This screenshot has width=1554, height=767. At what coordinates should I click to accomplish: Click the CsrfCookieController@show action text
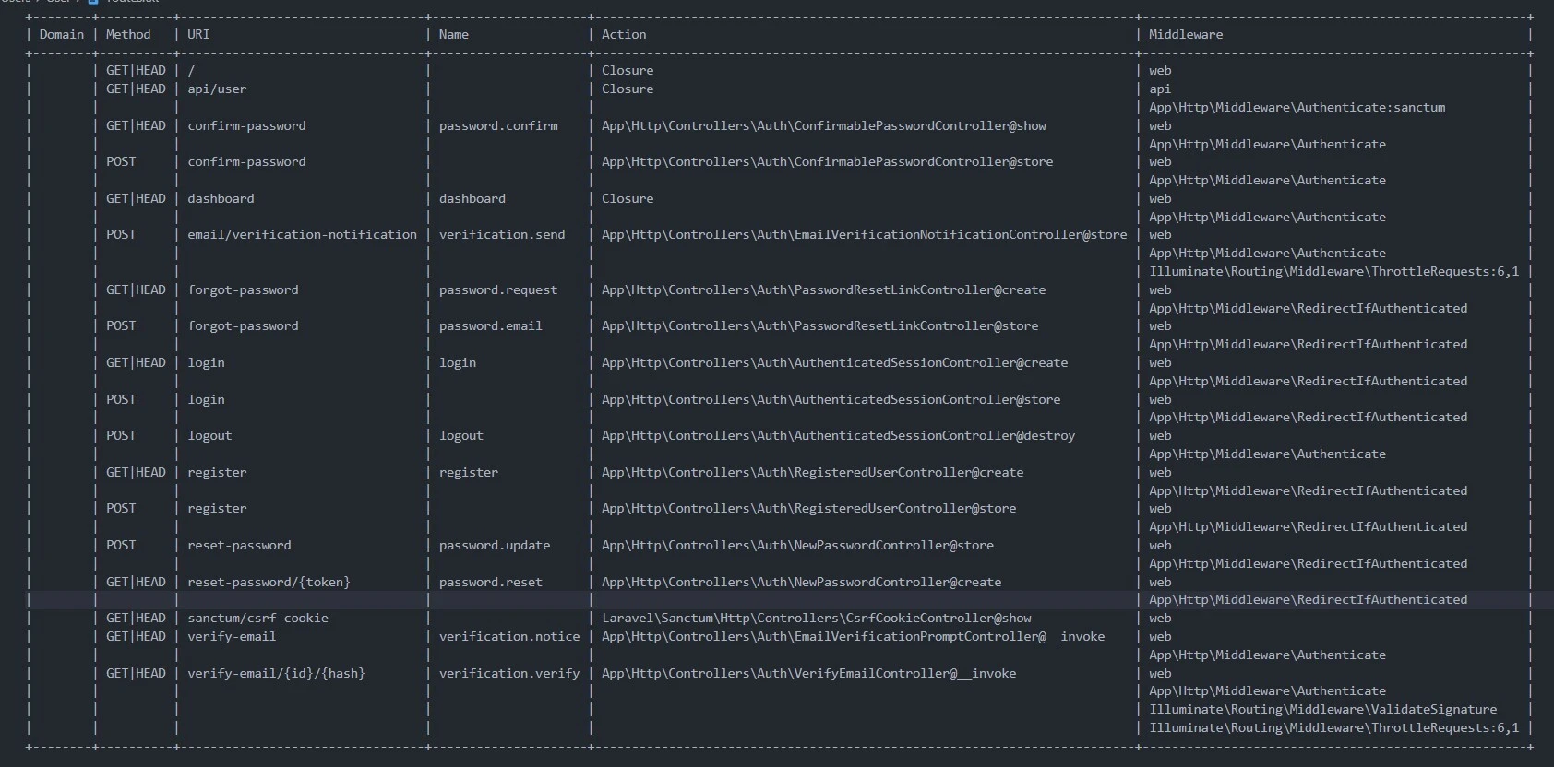tap(817, 619)
